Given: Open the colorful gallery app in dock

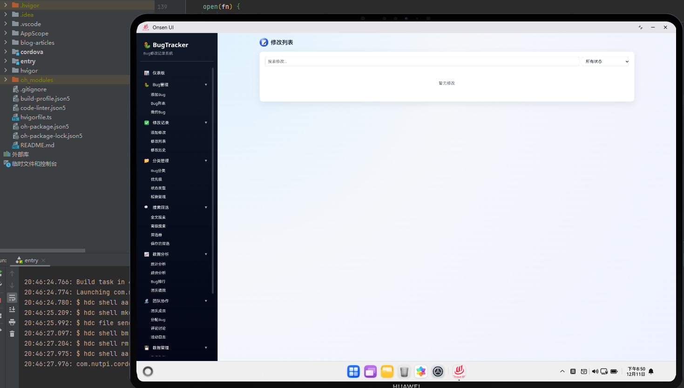Looking at the screenshot, I should tap(421, 371).
